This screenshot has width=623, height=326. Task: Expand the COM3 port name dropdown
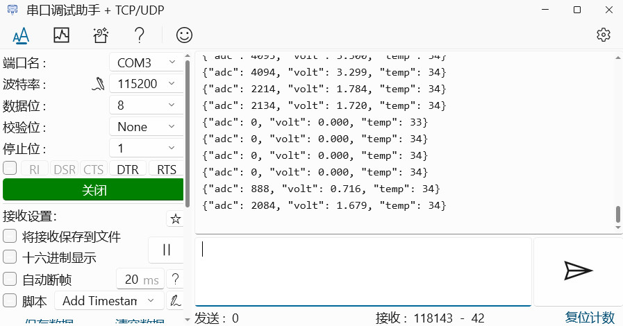click(147, 62)
